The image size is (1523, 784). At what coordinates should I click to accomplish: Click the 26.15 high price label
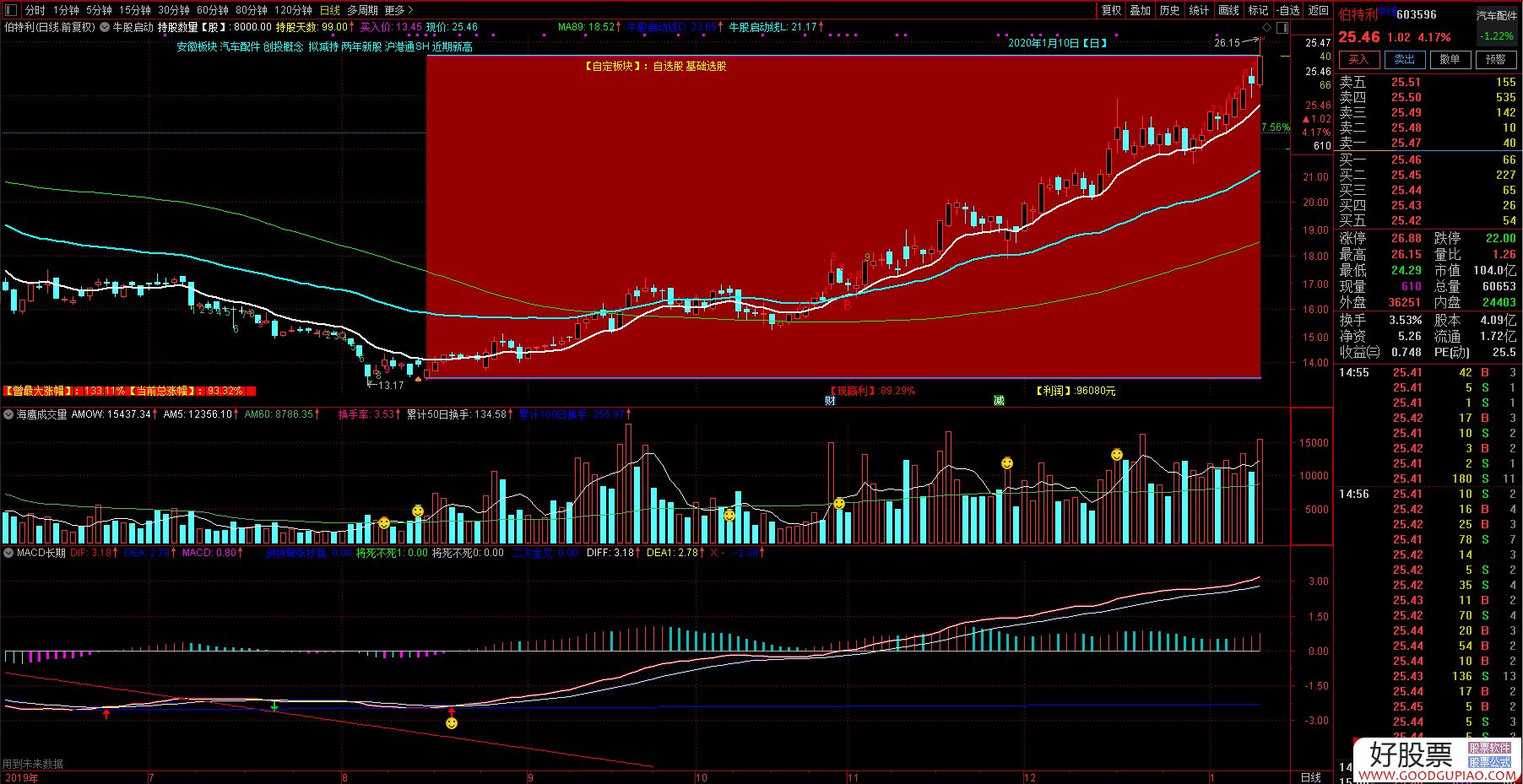pyautogui.click(x=1228, y=42)
